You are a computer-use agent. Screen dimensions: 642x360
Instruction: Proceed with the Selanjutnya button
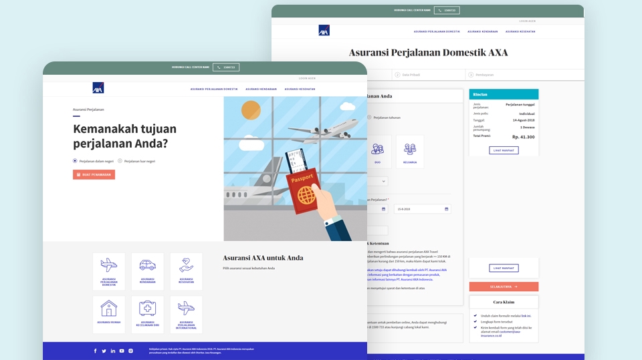pos(504,287)
